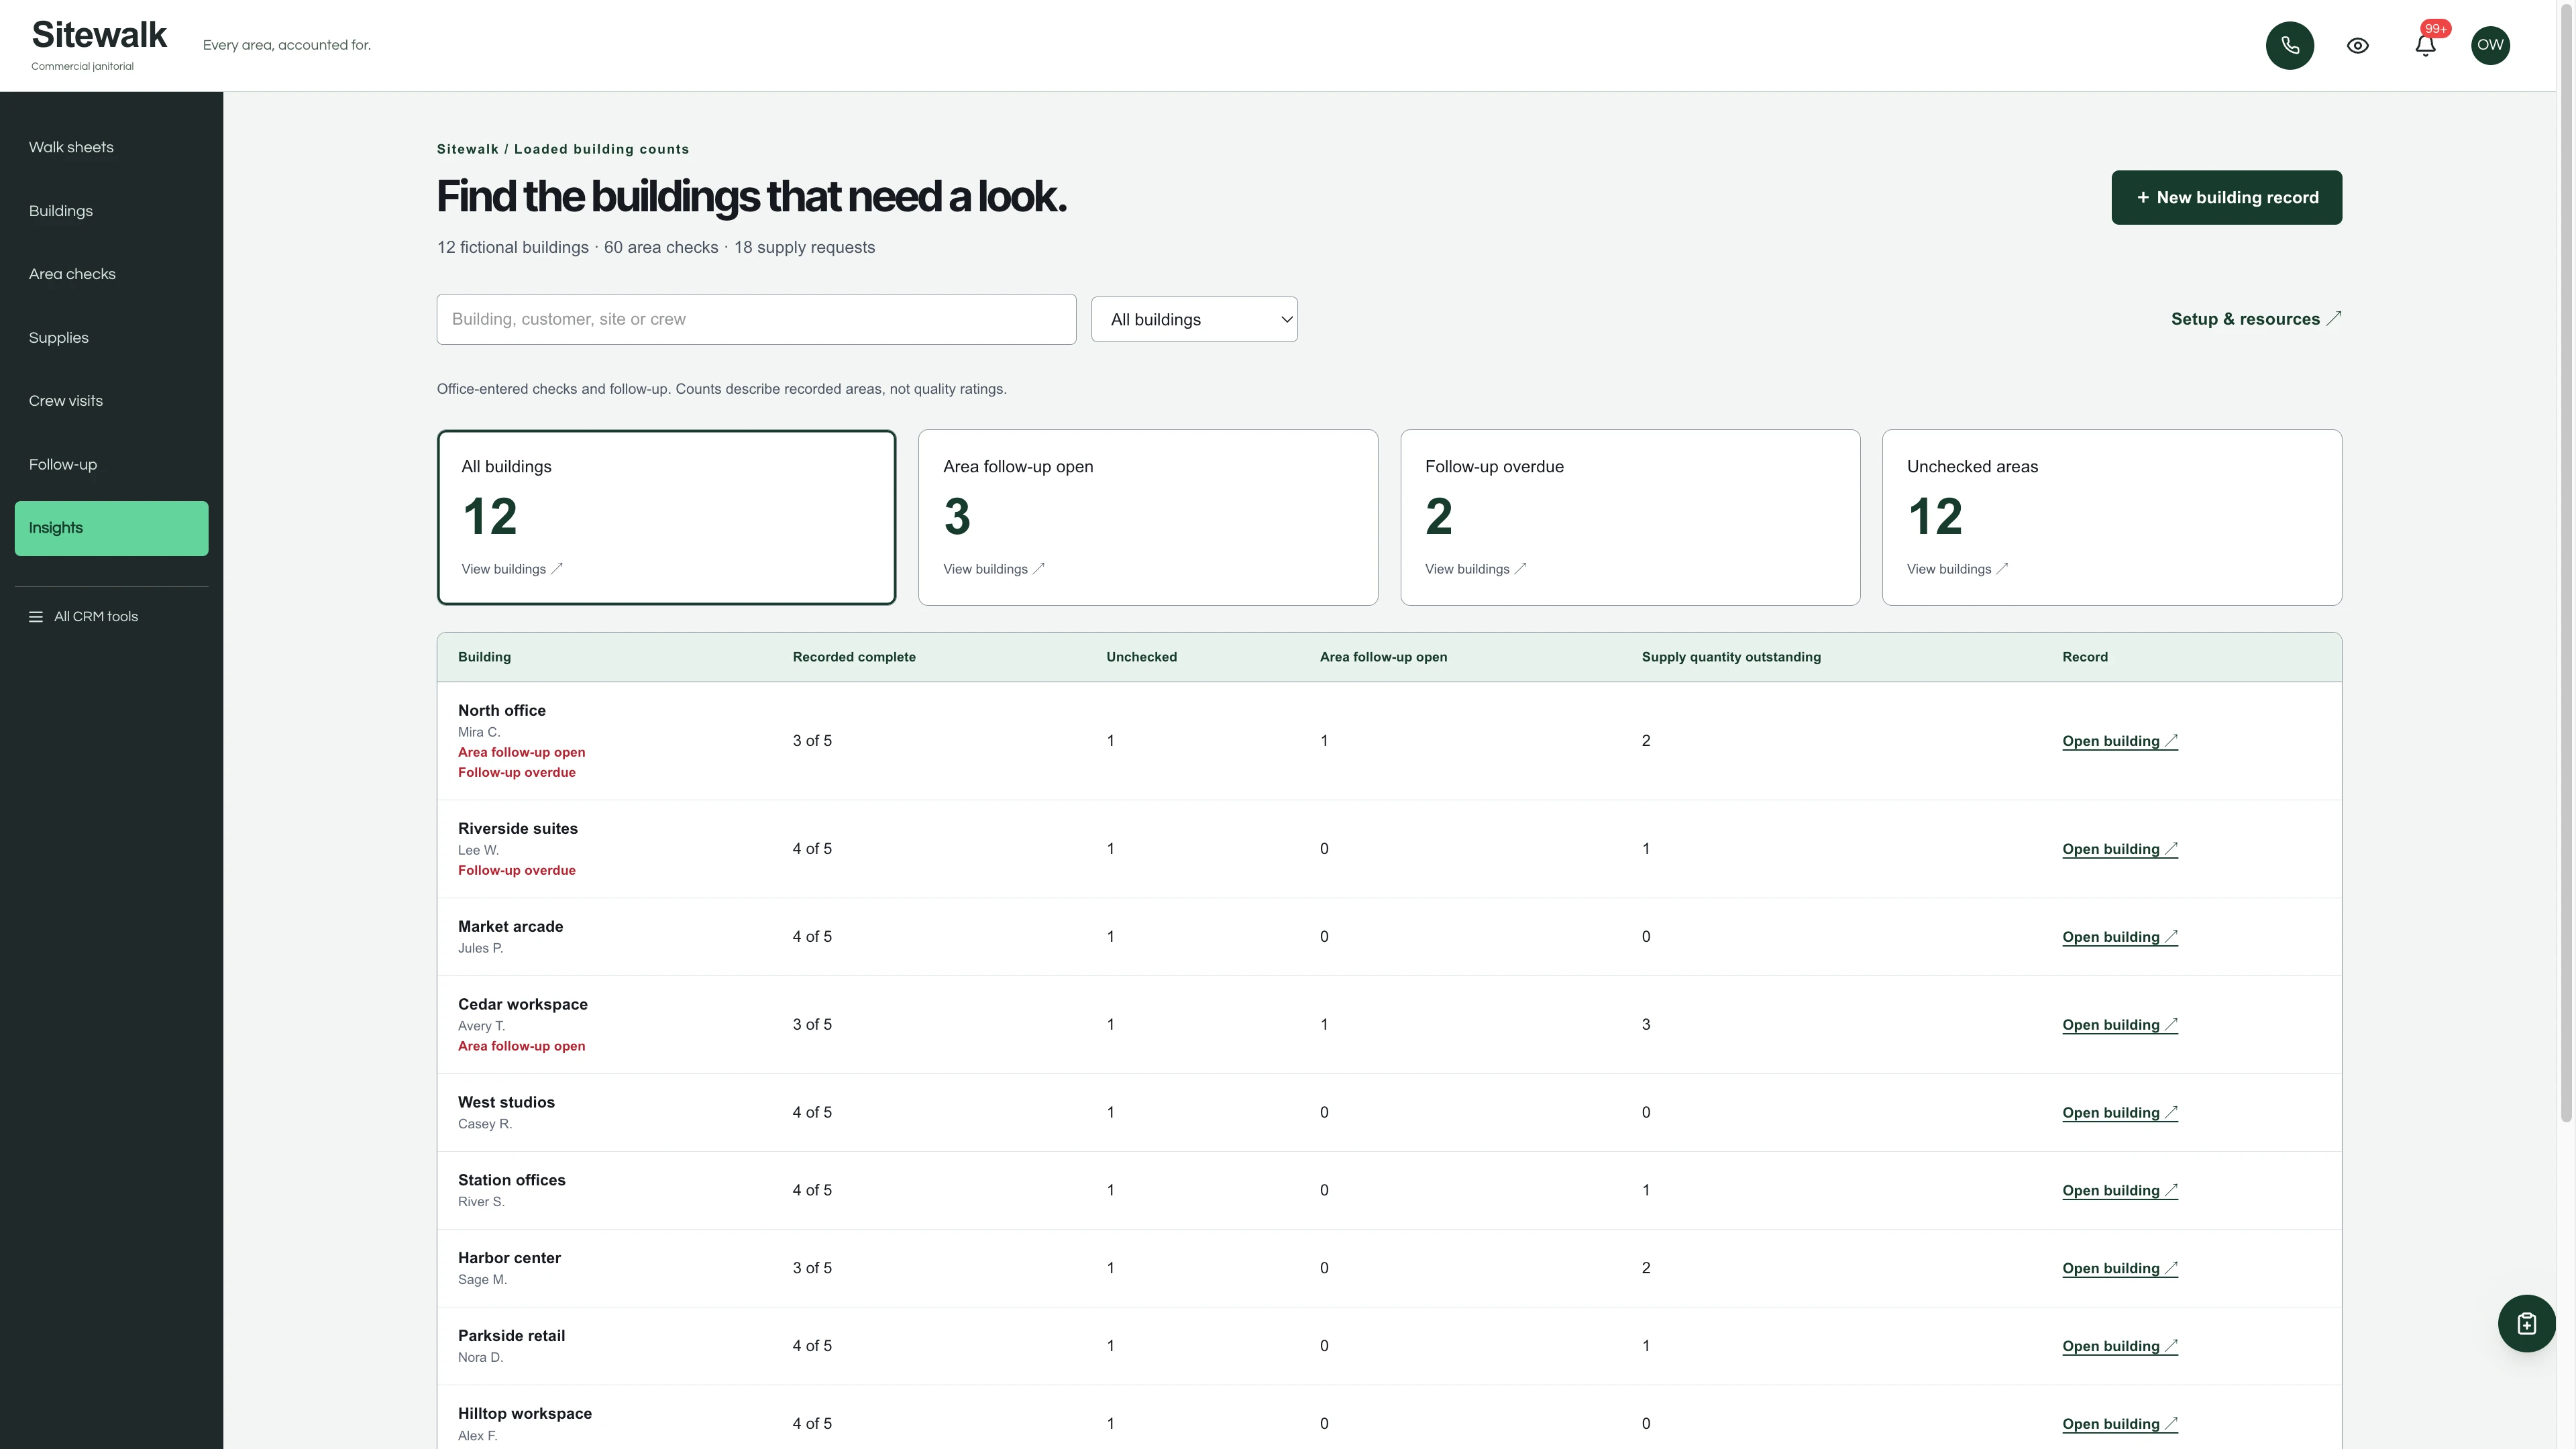This screenshot has height=1449, width=2576.
Task: Toggle the eye visibility icon in header
Action: (2357, 45)
